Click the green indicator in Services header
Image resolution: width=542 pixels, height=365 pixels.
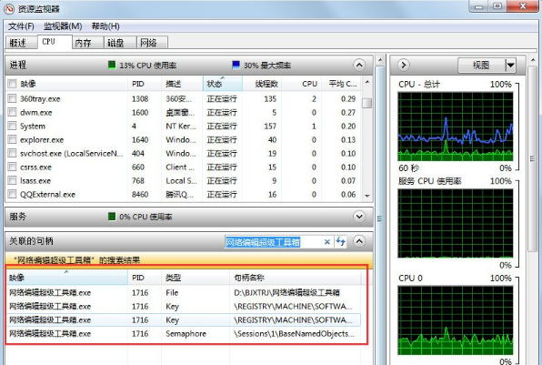(112, 217)
